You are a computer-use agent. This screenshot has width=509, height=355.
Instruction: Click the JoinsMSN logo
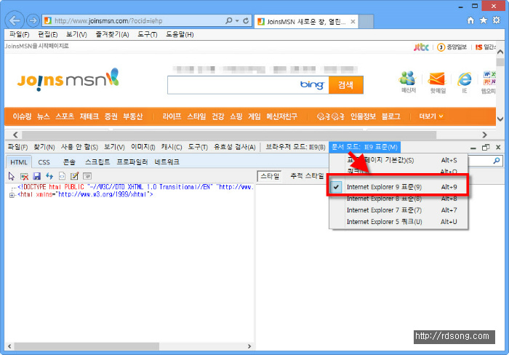(x=68, y=79)
